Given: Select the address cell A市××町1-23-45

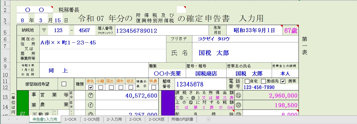Looking at the screenshot, I should tap(103, 42).
